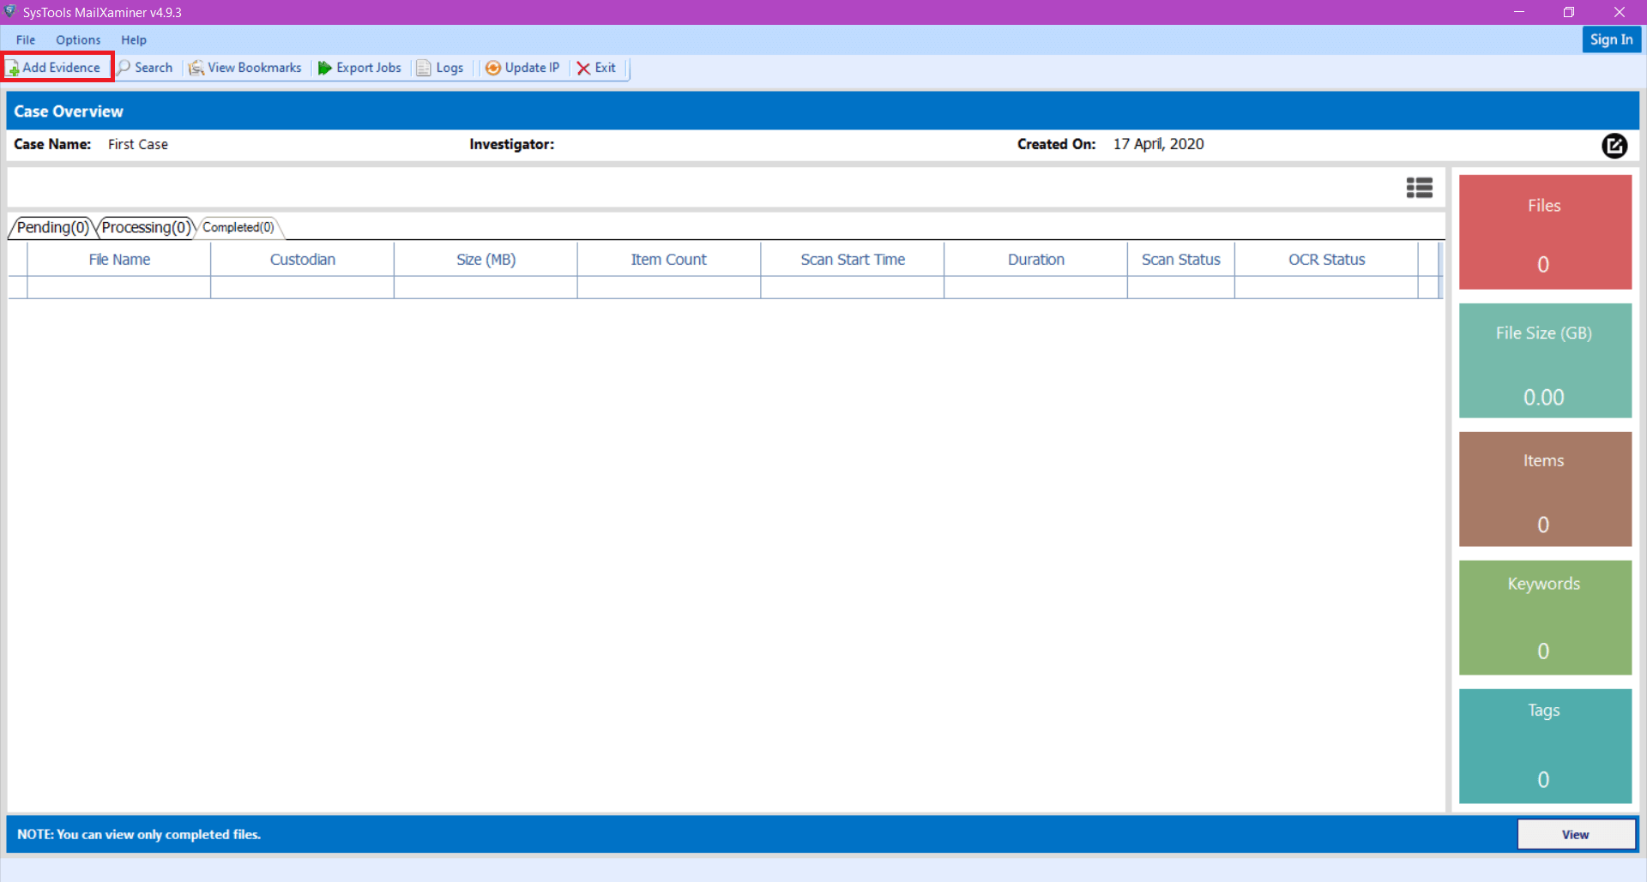This screenshot has width=1647, height=882.
Task: Switch to the Processing(0) tab
Action: click(x=145, y=227)
